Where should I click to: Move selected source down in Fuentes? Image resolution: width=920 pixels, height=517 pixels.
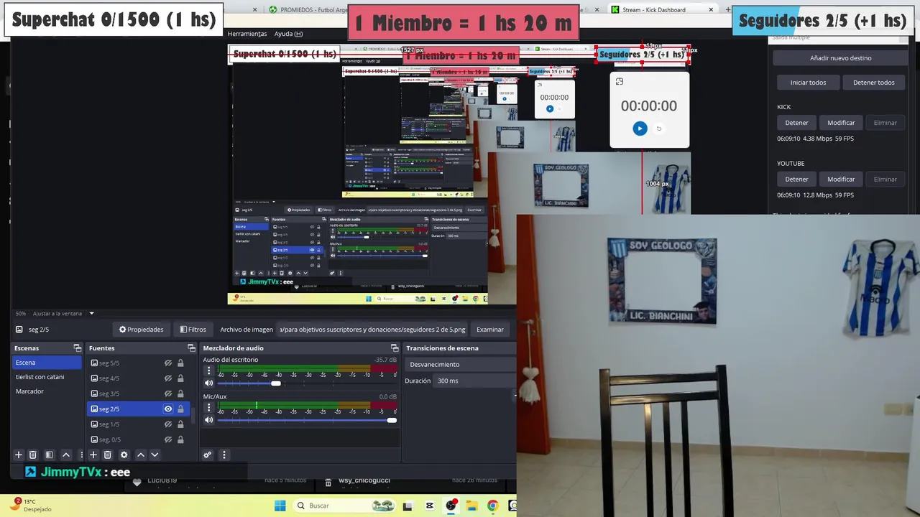[155, 455]
